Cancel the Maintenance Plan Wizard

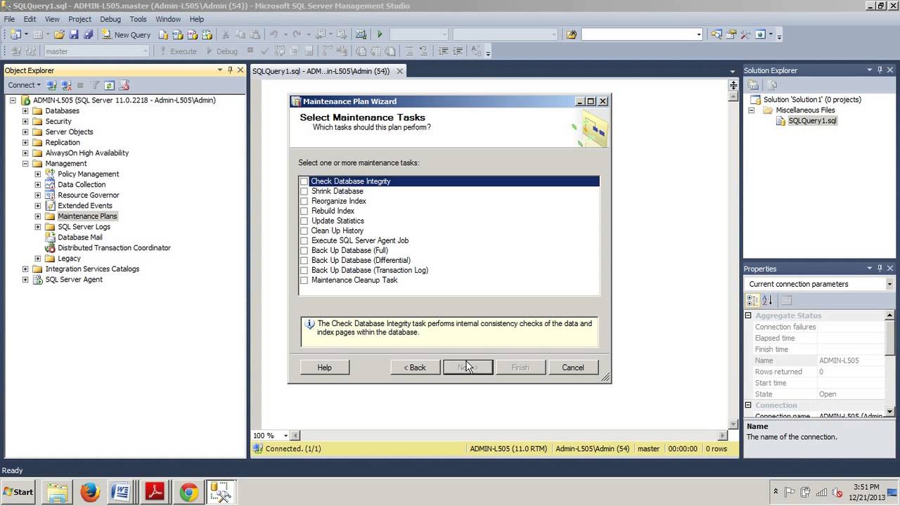(573, 368)
